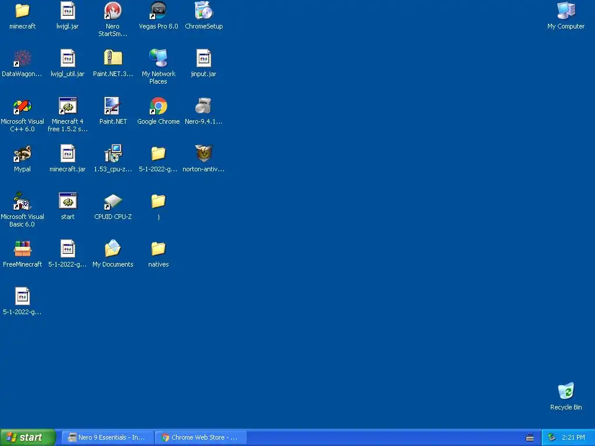Select the DataWagon shortcut icon
This screenshot has width=595, height=446.
coord(23,59)
